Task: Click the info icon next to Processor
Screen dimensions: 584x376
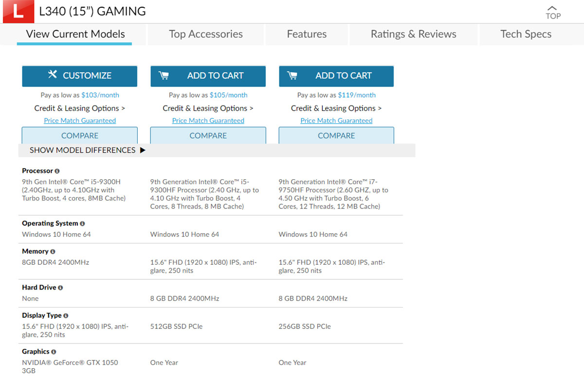Action: tap(57, 171)
